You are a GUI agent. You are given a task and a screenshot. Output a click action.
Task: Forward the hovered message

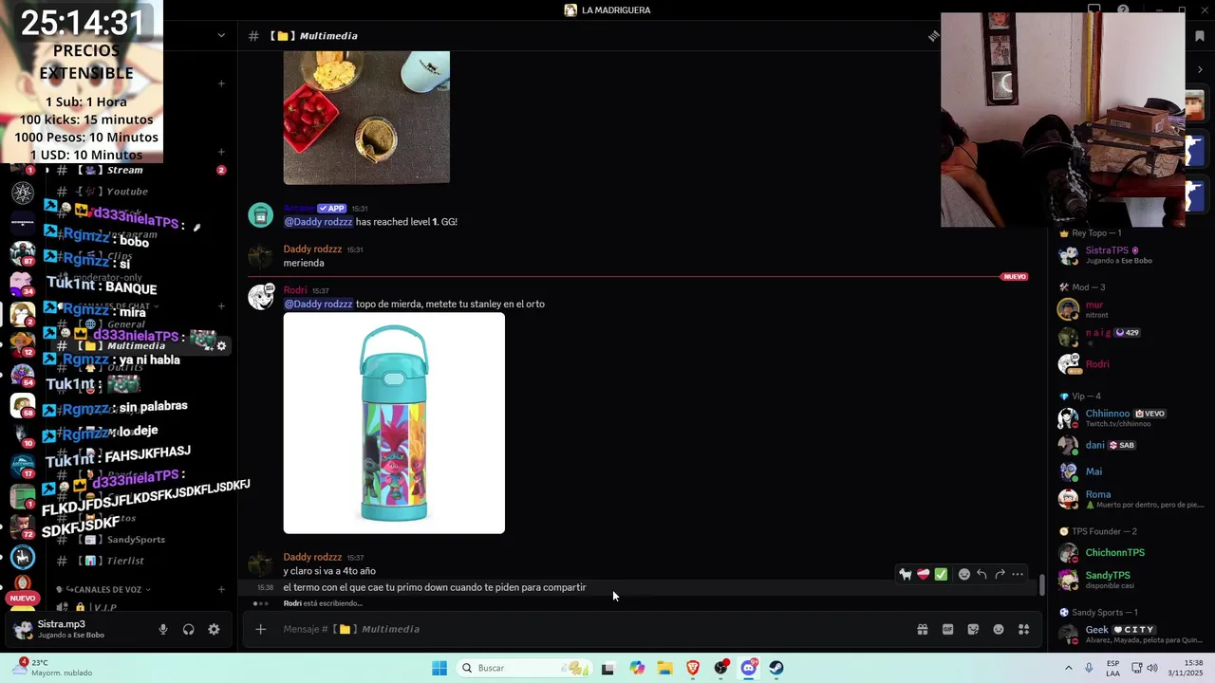point(1000,574)
